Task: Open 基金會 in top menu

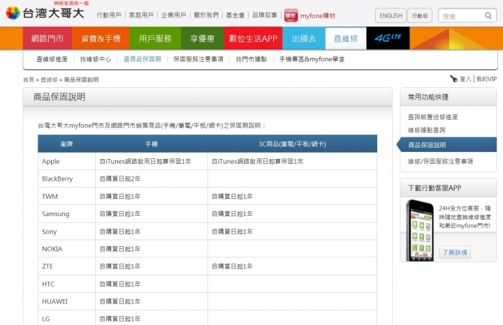Action: tap(235, 15)
